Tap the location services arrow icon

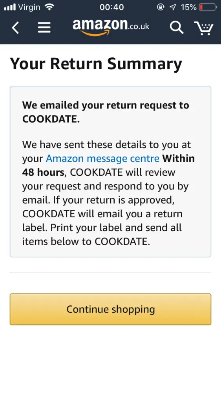(173, 7)
